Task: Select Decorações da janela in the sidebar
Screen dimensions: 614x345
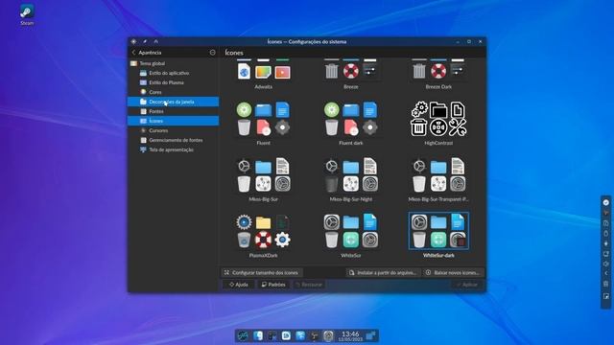Action: click(173, 102)
